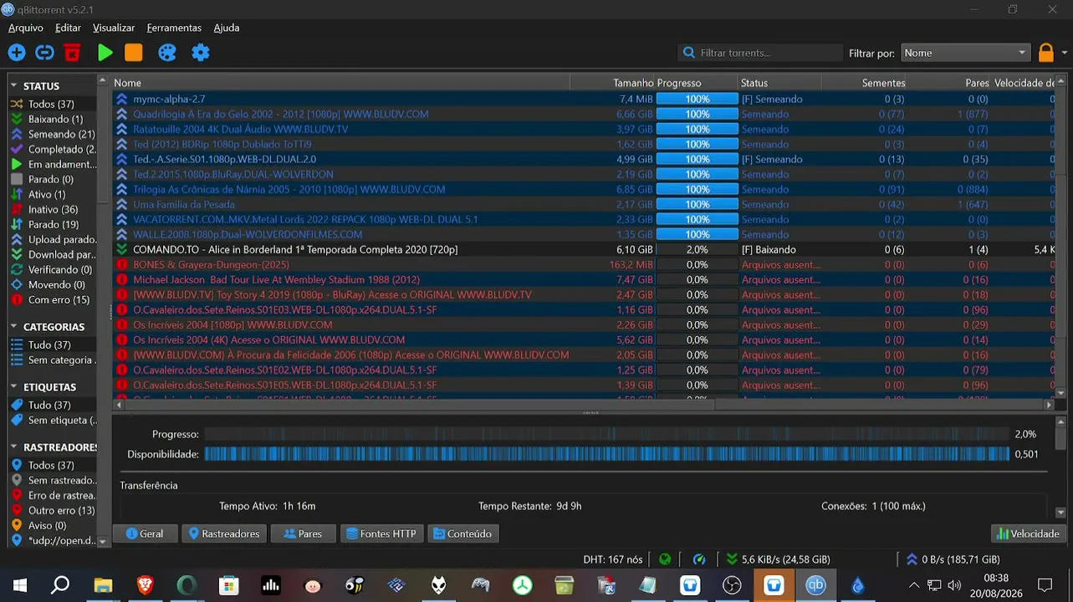Switch to the Fontes HTTP tab
This screenshot has height=602, width=1073.
381,533
